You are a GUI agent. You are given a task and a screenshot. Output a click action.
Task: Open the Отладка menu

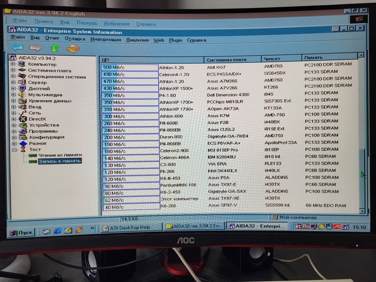coord(75,39)
